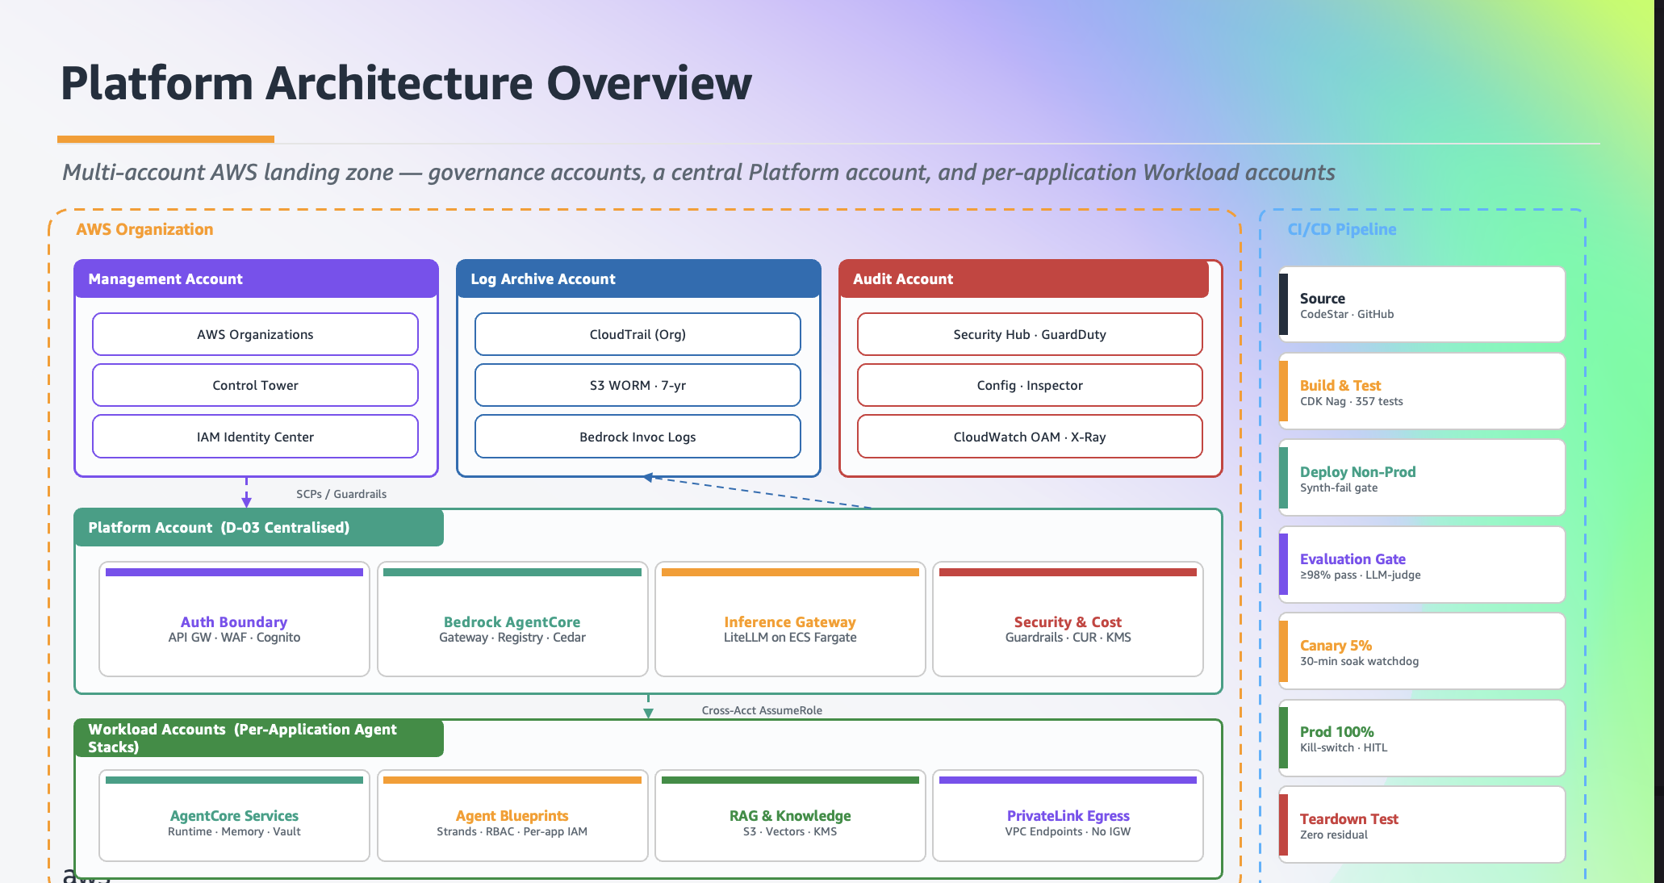This screenshot has height=883, width=1664.
Task: Click the Platform Architecture Overview title
Action: pyautogui.click(x=406, y=83)
